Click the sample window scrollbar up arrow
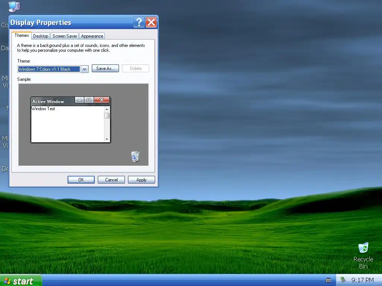This screenshot has width=382, height=286. coord(107,109)
